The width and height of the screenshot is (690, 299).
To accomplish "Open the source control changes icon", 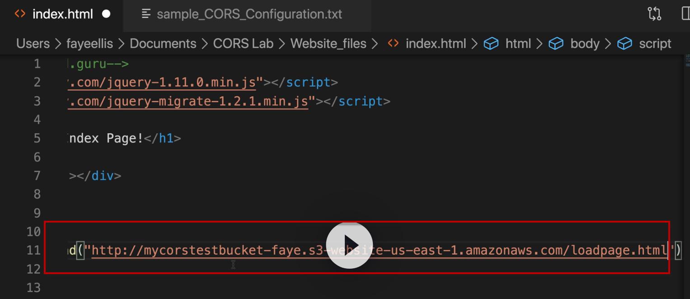I will pyautogui.click(x=654, y=14).
